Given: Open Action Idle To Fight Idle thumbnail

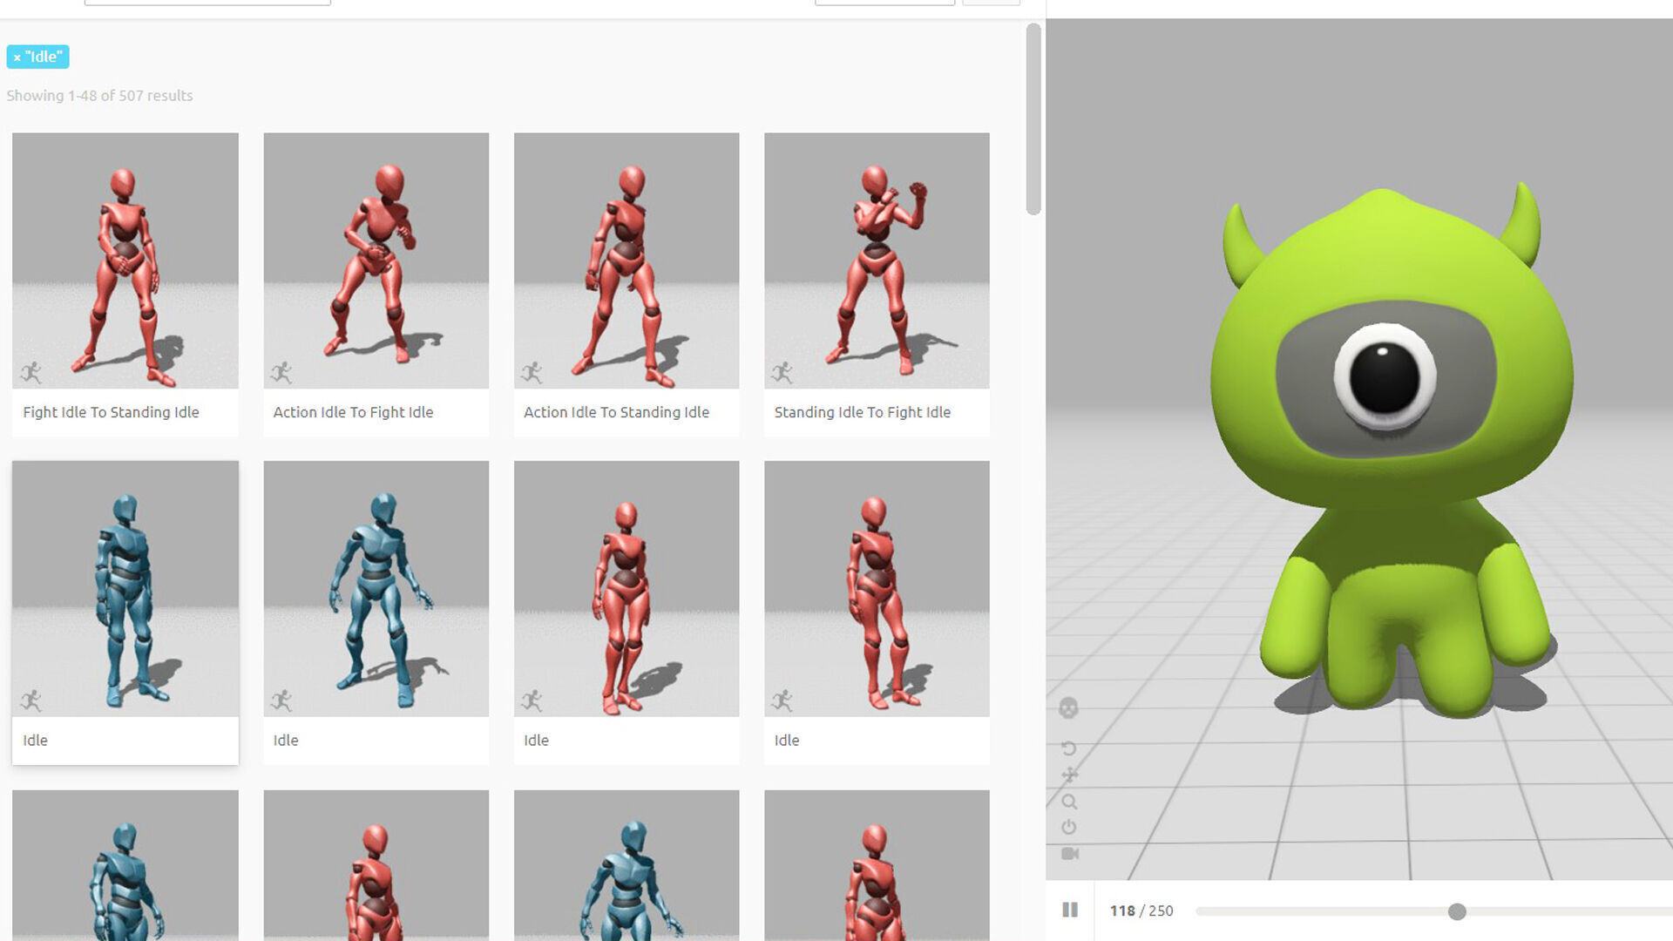Looking at the screenshot, I should [376, 261].
